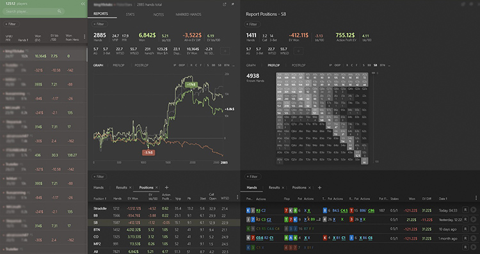The width and height of the screenshot is (480, 254).
Task: Open players list column options menu
Action: point(84,36)
